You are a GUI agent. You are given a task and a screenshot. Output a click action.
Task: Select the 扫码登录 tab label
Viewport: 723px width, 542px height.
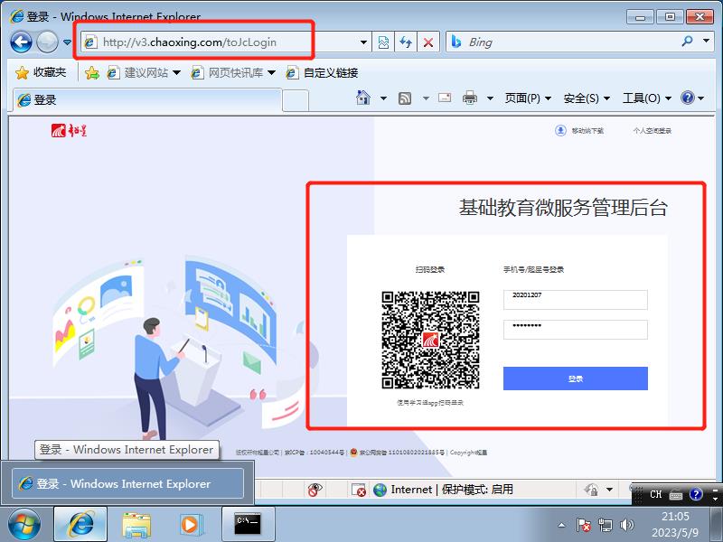430,269
